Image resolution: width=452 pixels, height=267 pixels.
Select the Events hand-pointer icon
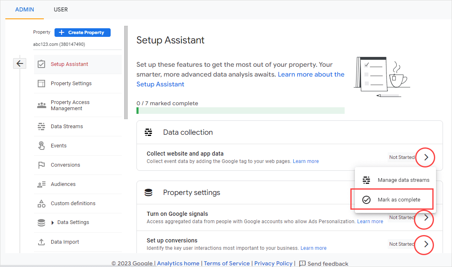click(41, 146)
